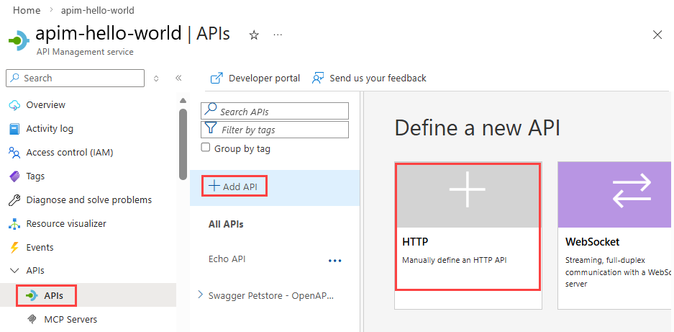Click the sidebar scrollbar thumb

point(183,144)
